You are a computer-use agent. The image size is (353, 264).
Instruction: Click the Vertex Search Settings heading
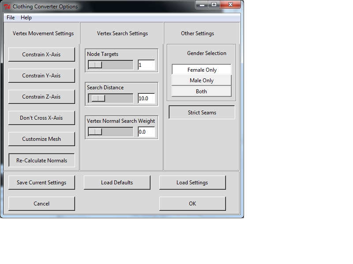pyautogui.click(x=123, y=33)
